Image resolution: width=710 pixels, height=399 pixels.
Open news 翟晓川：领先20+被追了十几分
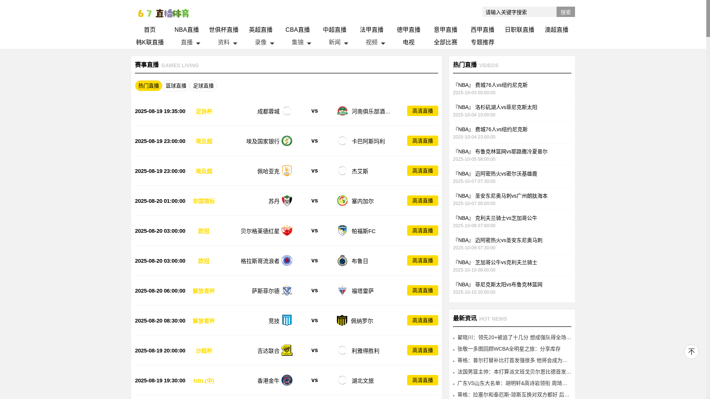point(514,337)
